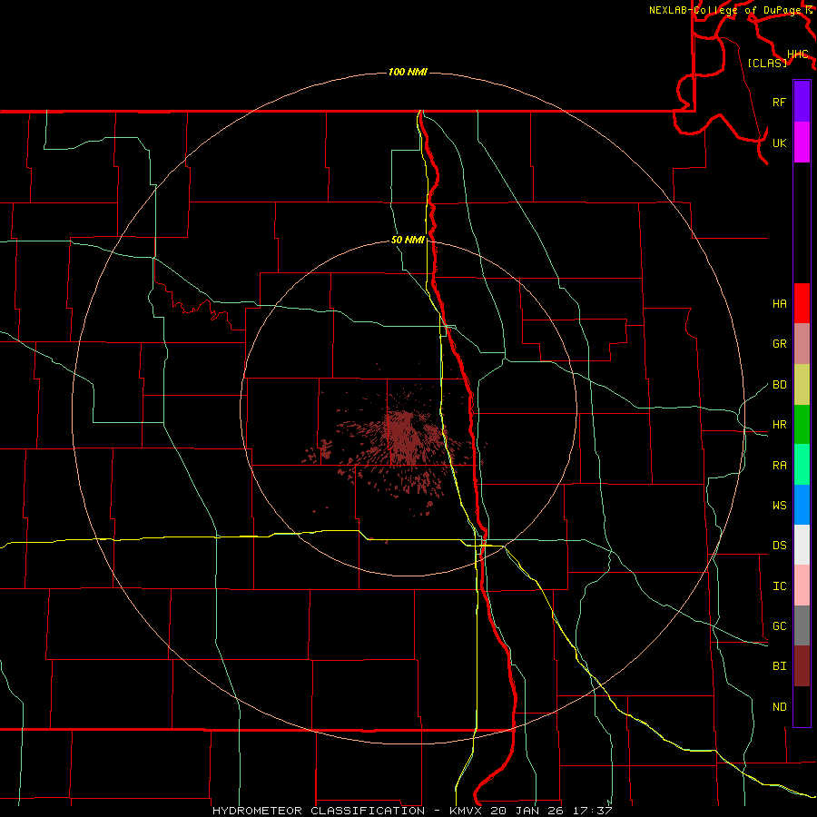
Task: Click the [CLAS] label
Action: [x=767, y=63]
